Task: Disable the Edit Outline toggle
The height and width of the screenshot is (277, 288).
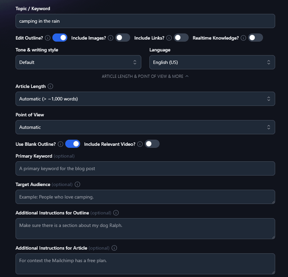Action: click(60, 38)
